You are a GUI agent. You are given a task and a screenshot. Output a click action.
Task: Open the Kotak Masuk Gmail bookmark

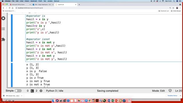(9, 11)
